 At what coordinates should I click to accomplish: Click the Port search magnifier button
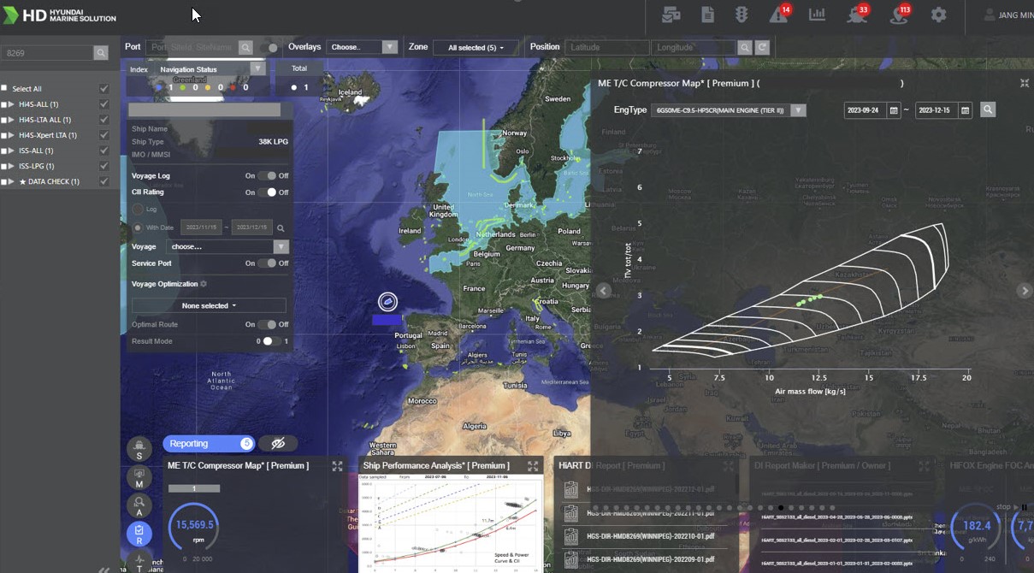[x=245, y=48]
